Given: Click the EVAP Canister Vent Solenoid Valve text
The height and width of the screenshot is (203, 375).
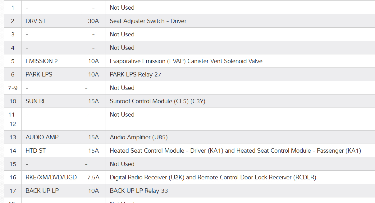Looking at the screenshot, I should 186,61.
